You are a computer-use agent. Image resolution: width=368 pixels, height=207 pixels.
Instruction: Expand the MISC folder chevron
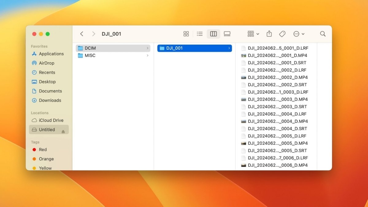point(148,56)
